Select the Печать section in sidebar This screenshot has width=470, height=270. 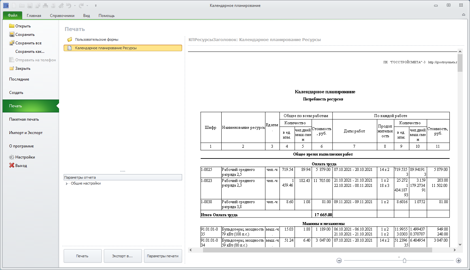tap(31, 106)
